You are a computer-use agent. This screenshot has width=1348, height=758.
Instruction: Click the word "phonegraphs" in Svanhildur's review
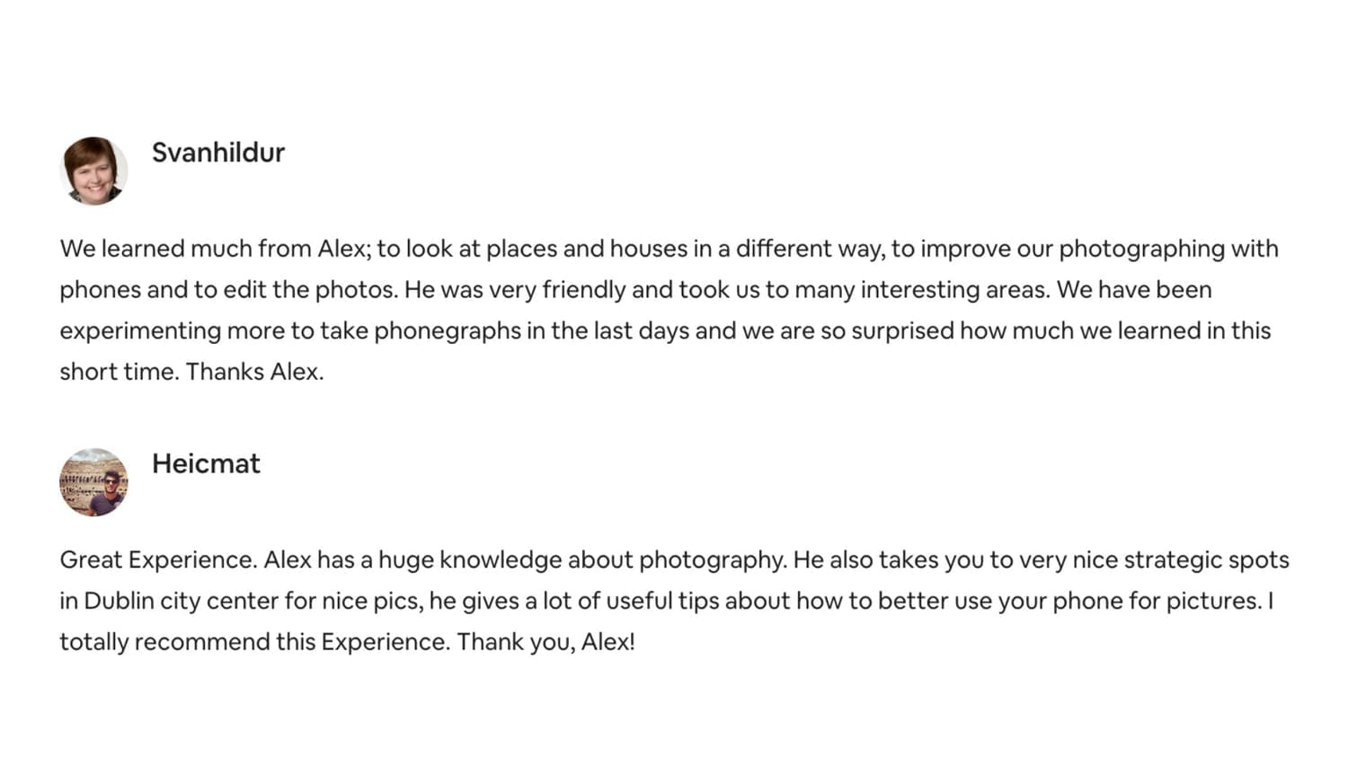(x=448, y=331)
